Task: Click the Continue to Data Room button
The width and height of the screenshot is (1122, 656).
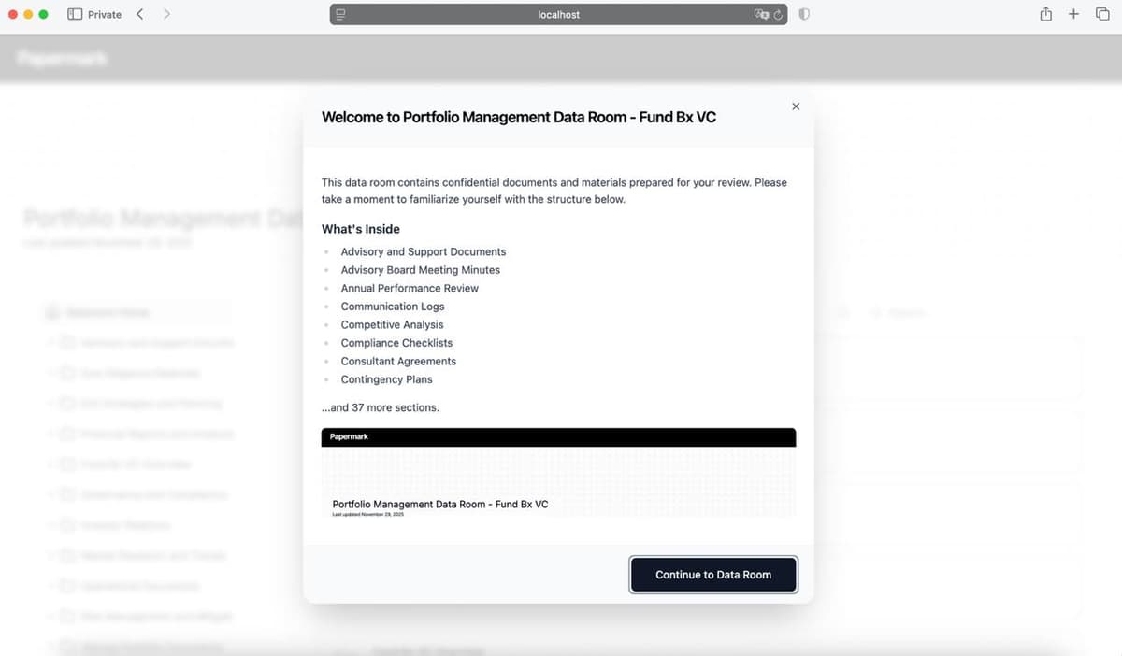Action: click(712, 574)
